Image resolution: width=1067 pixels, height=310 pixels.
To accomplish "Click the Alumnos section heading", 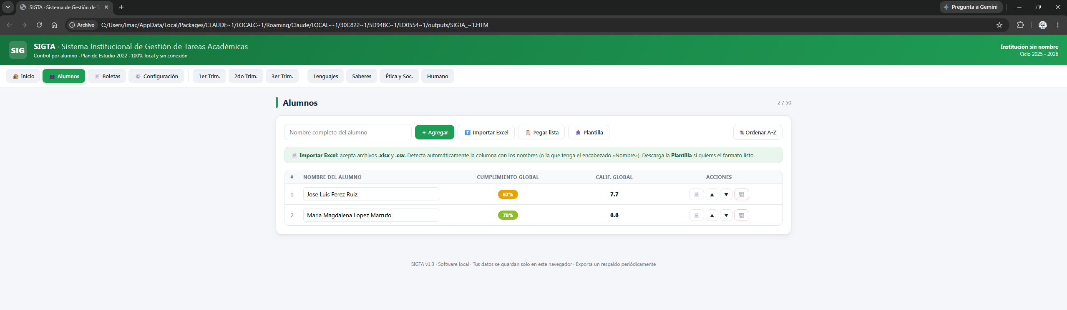I will point(300,103).
